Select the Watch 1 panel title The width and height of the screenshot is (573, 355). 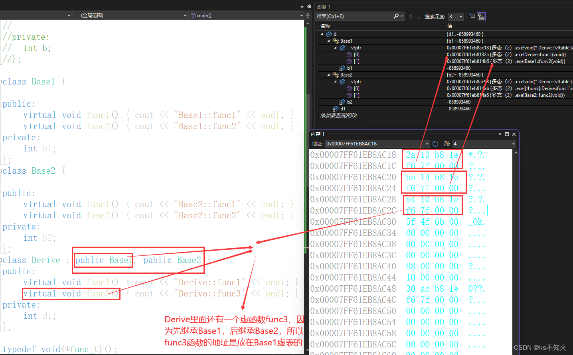click(323, 7)
